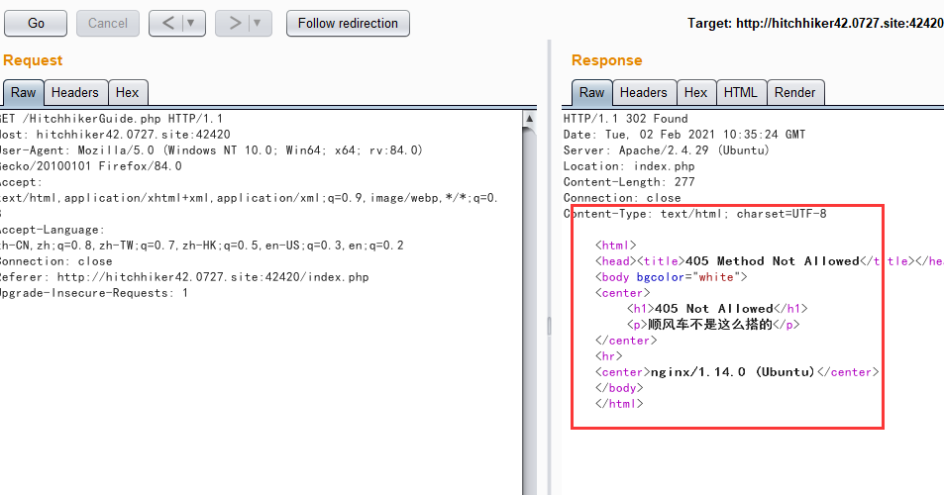Click the Content-Type response header

[x=695, y=214]
